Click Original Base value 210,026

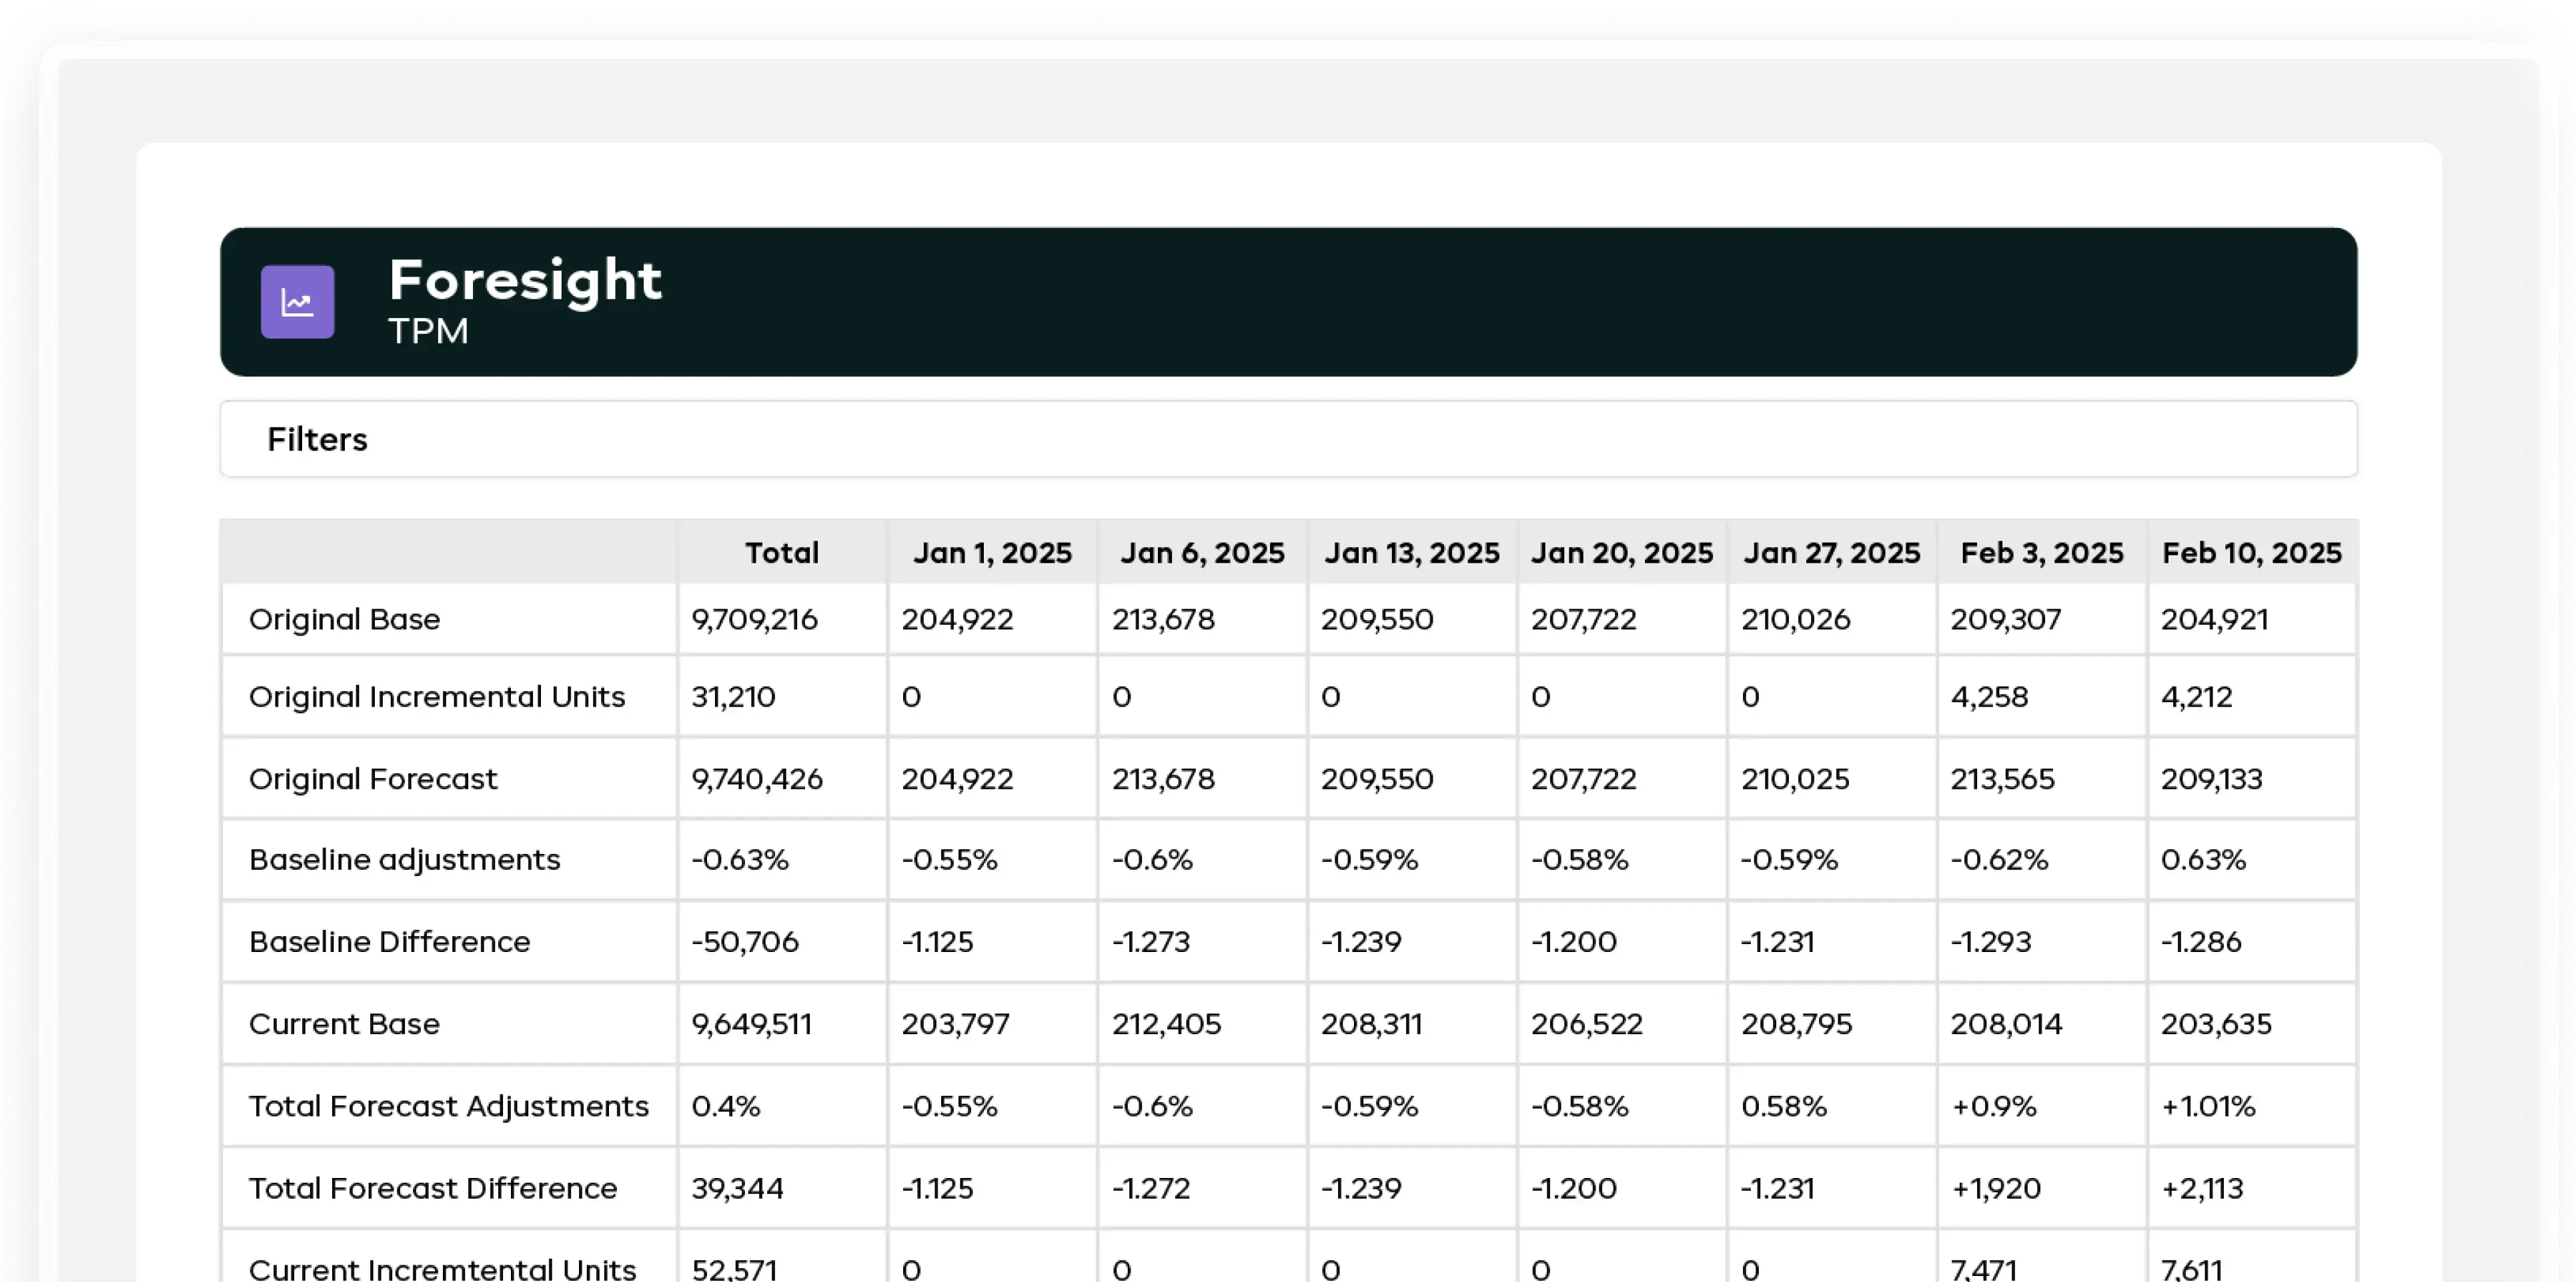(1796, 619)
